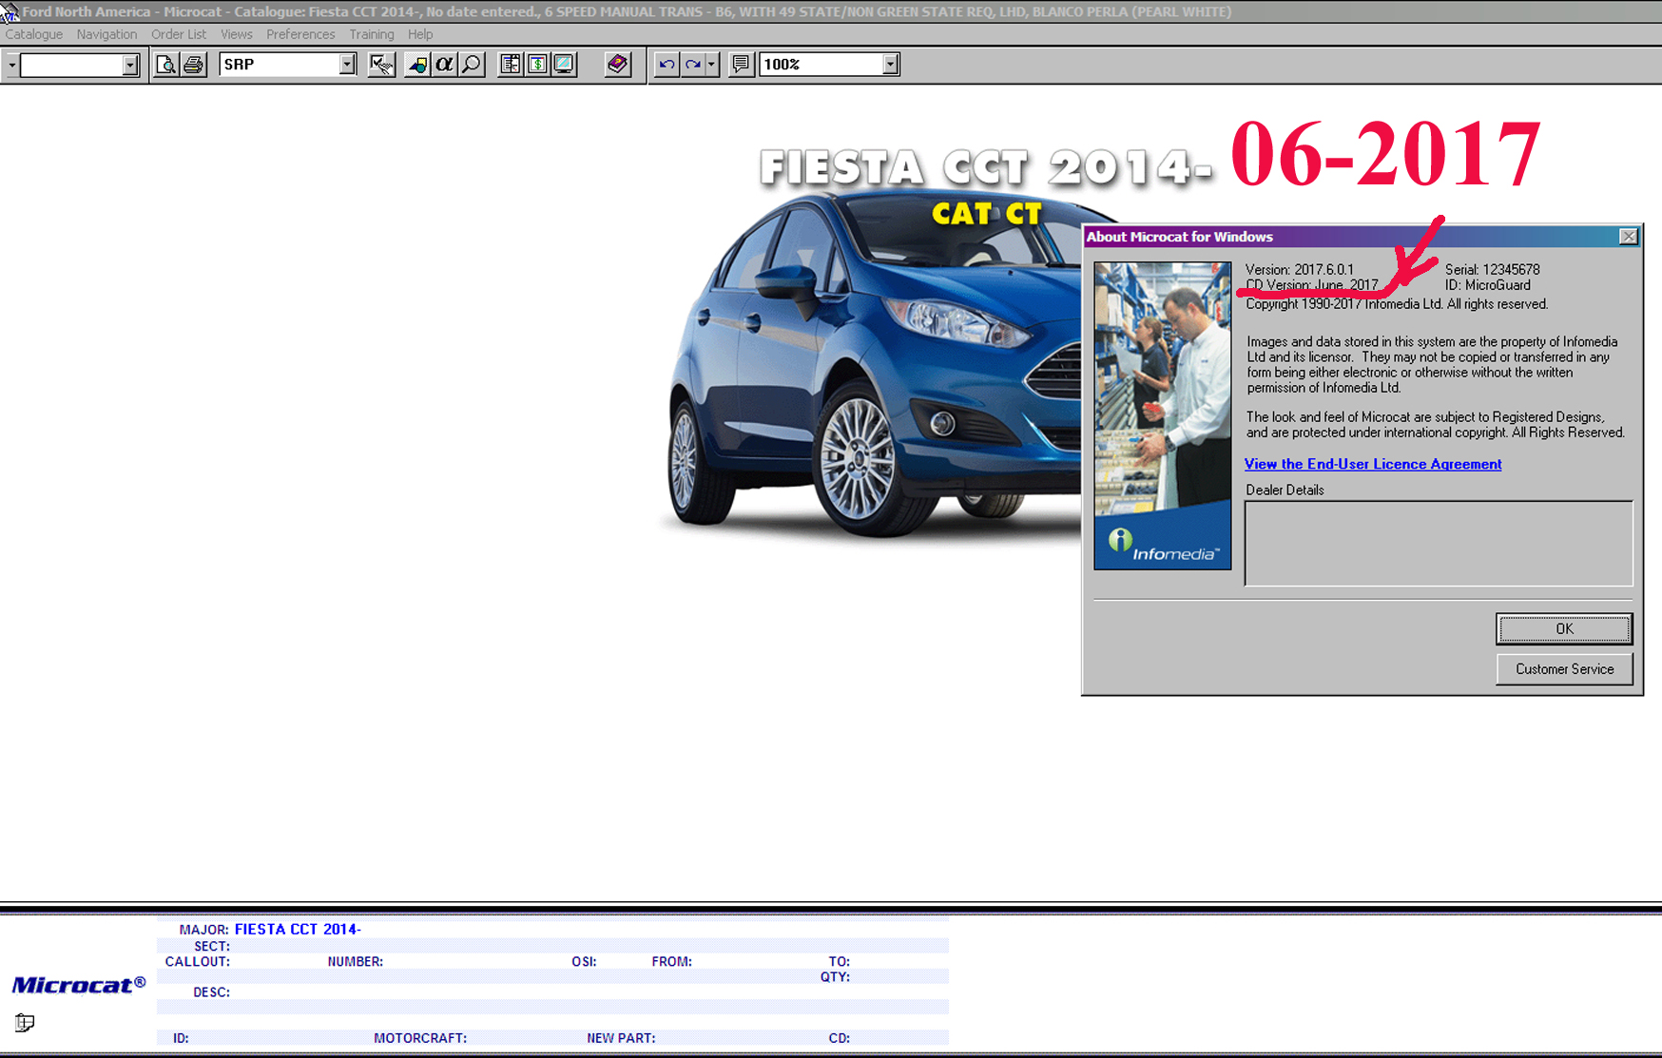The width and height of the screenshot is (1662, 1058).
Task: Click the redo arrow icon
Action: 693,65
